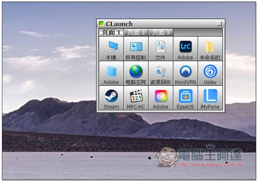The image size is (258, 182).
Task: Open 电脑王阿 globe shortcut
Action: pyautogui.click(x=136, y=73)
